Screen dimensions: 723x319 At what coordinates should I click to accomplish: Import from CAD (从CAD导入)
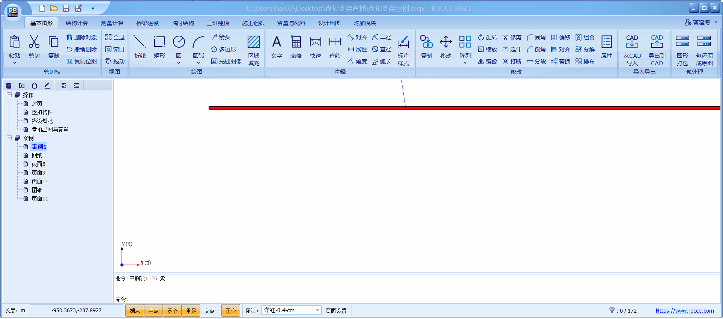pyautogui.click(x=632, y=50)
